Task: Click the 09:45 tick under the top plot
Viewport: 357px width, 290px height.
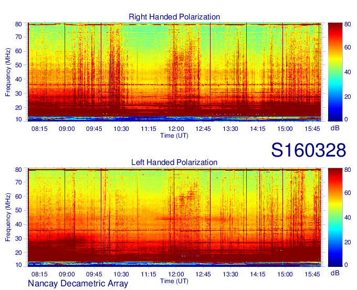Action: tap(94, 129)
